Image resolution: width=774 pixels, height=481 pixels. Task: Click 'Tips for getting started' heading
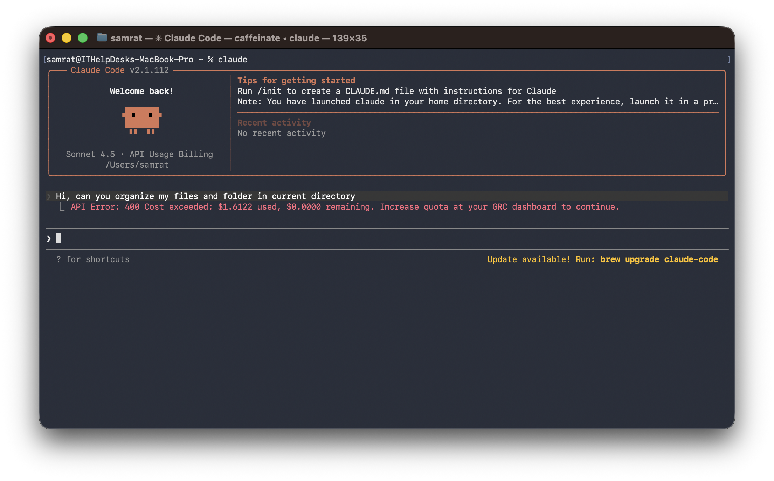point(296,81)
